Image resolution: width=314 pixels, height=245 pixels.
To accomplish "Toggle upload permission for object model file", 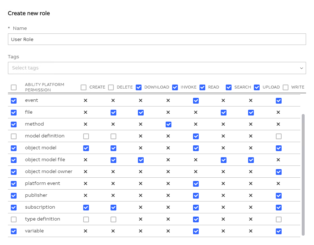I will click(x=251, y=160).
